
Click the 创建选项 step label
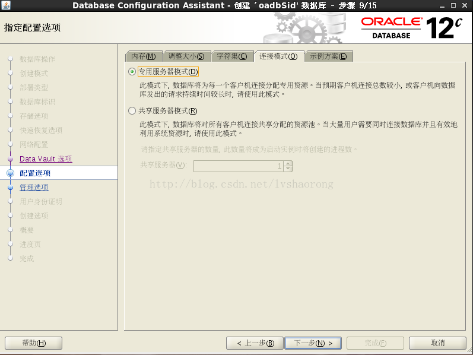point(34,216)
